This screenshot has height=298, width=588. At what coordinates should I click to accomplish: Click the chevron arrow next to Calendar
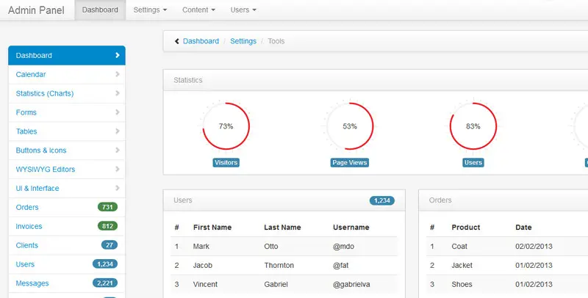[x=118, y=74]
